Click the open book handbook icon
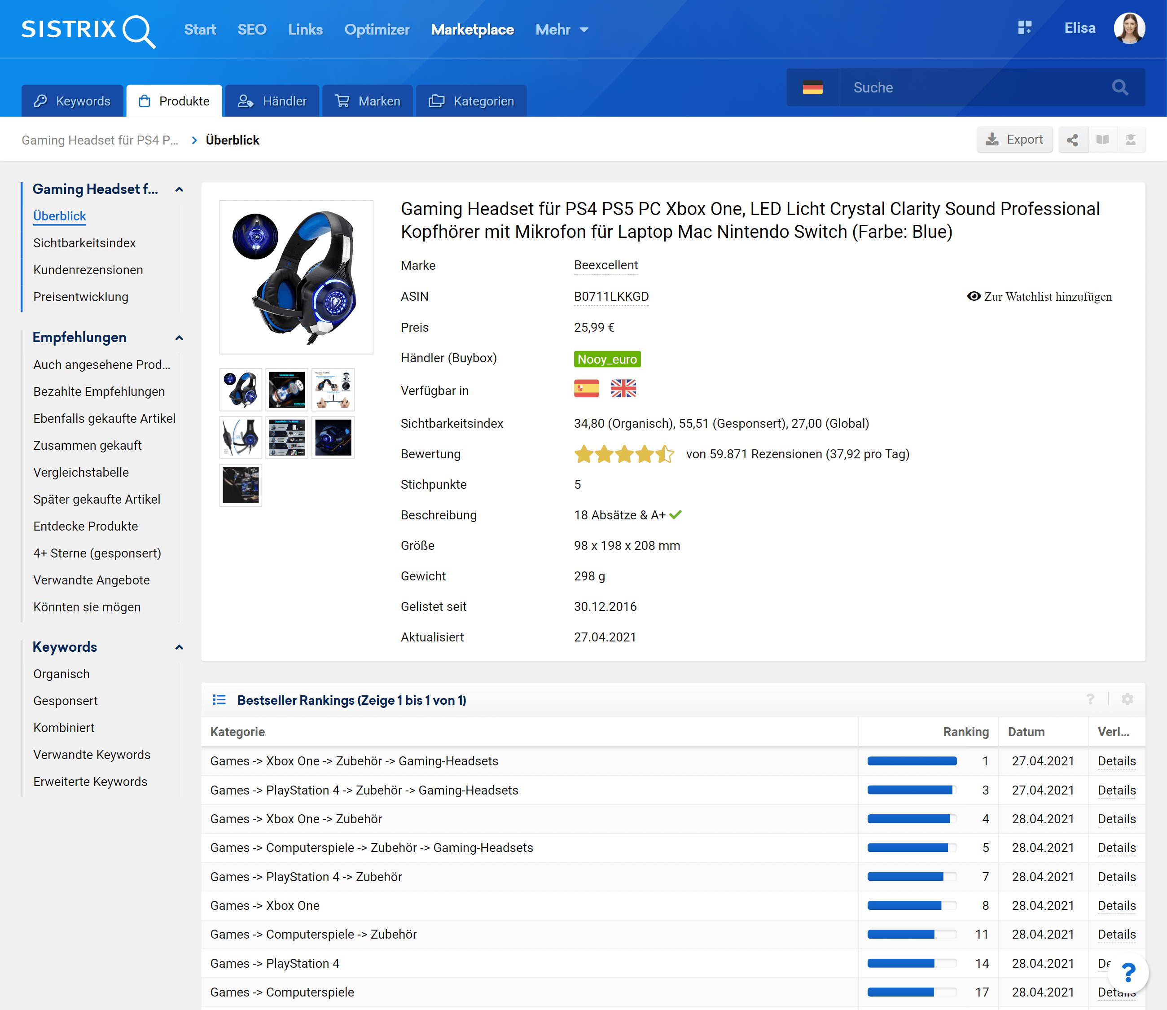Viewport: 1167px width, 1010px height. pos(1102,140)
